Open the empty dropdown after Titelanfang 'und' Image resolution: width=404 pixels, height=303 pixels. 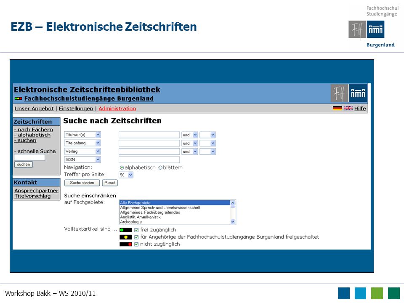[x=207, y=143]
